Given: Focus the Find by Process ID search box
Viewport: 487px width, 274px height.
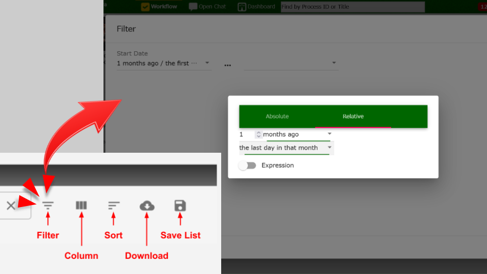Looking at the screenshot, I should (353, 7).
